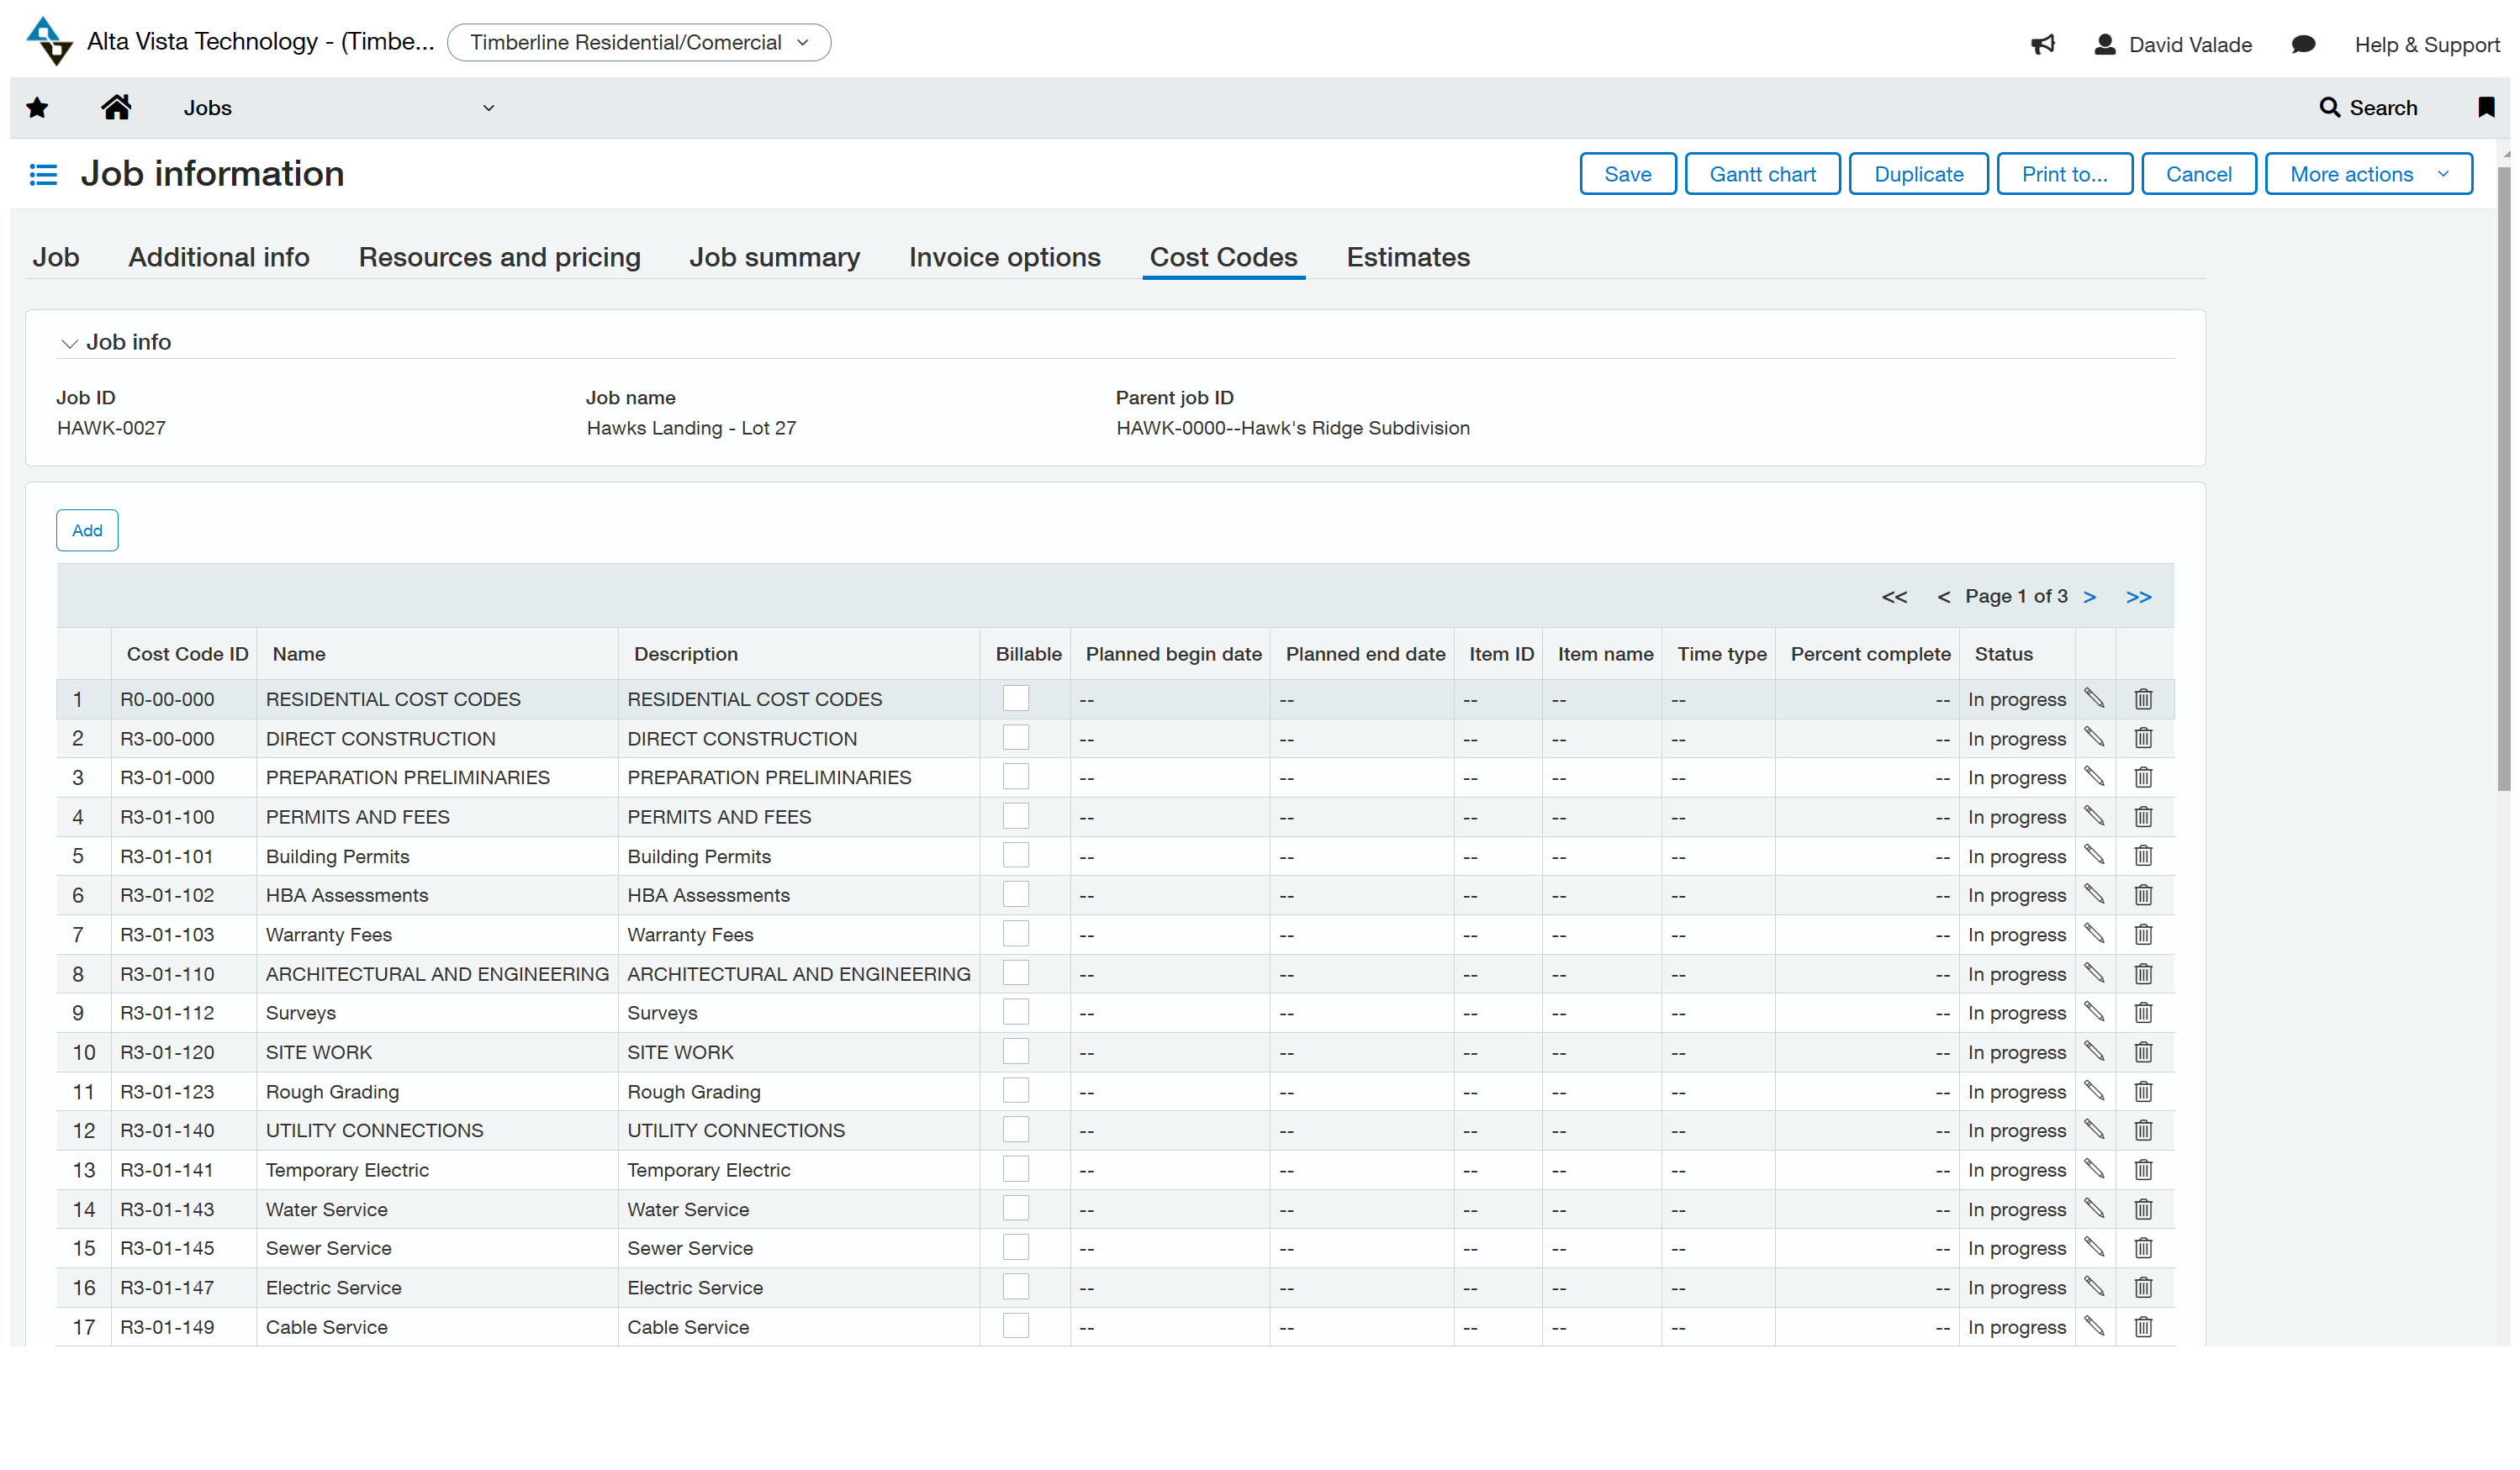Edit row R0-00-000 with pencil icon
The width and height of the screenshot is (2520, 1470).
[x=2094, y=698]
